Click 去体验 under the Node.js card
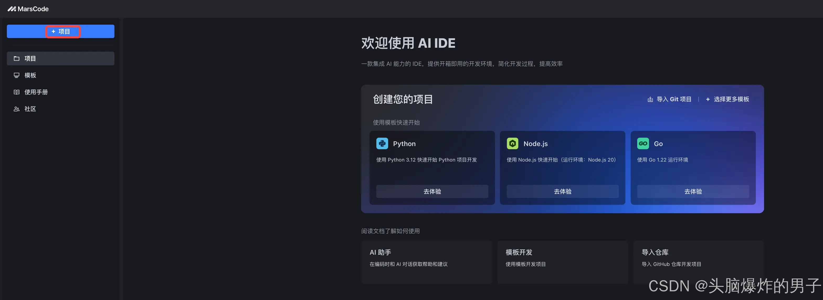This screenshot has width=823, height=300. [562, 191]
